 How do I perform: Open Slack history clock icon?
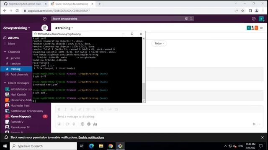pos(45,19)
